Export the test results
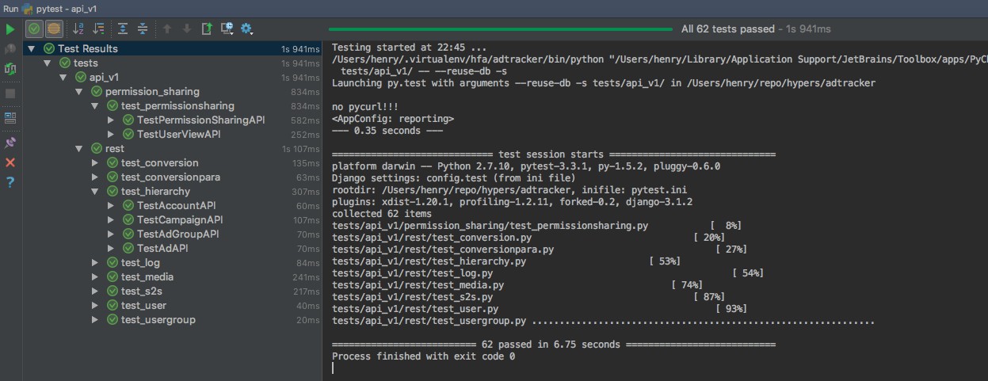This screenshot has height=381, width=988. click(x=207, y=29)
